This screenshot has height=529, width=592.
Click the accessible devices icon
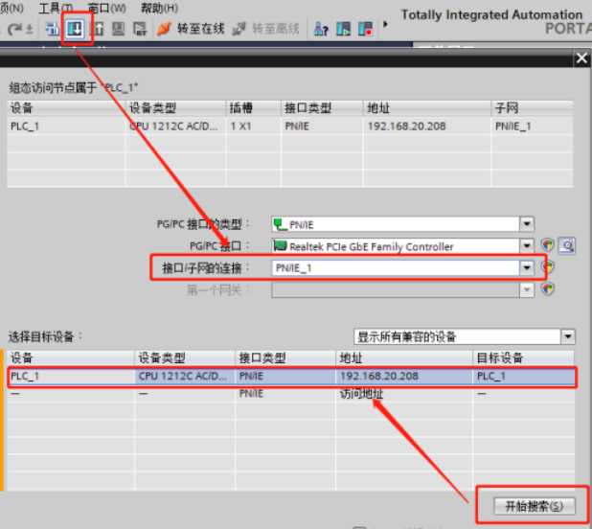pyautogui.click(x=321, y=29)
